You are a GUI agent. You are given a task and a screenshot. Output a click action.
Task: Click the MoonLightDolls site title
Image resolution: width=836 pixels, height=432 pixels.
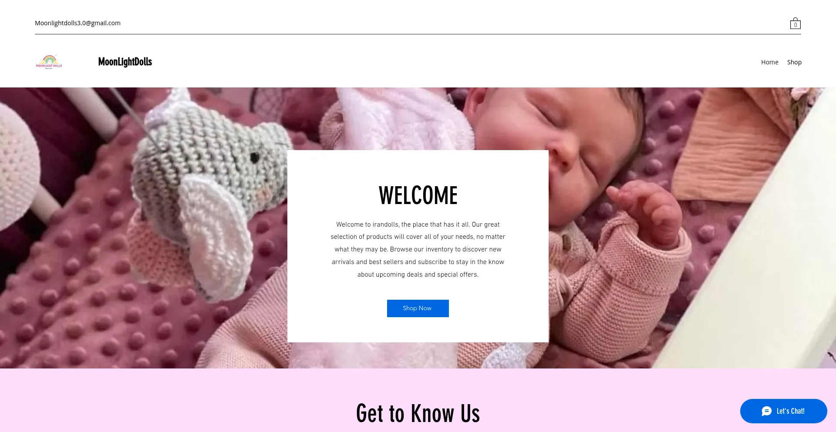coord(125,62)
